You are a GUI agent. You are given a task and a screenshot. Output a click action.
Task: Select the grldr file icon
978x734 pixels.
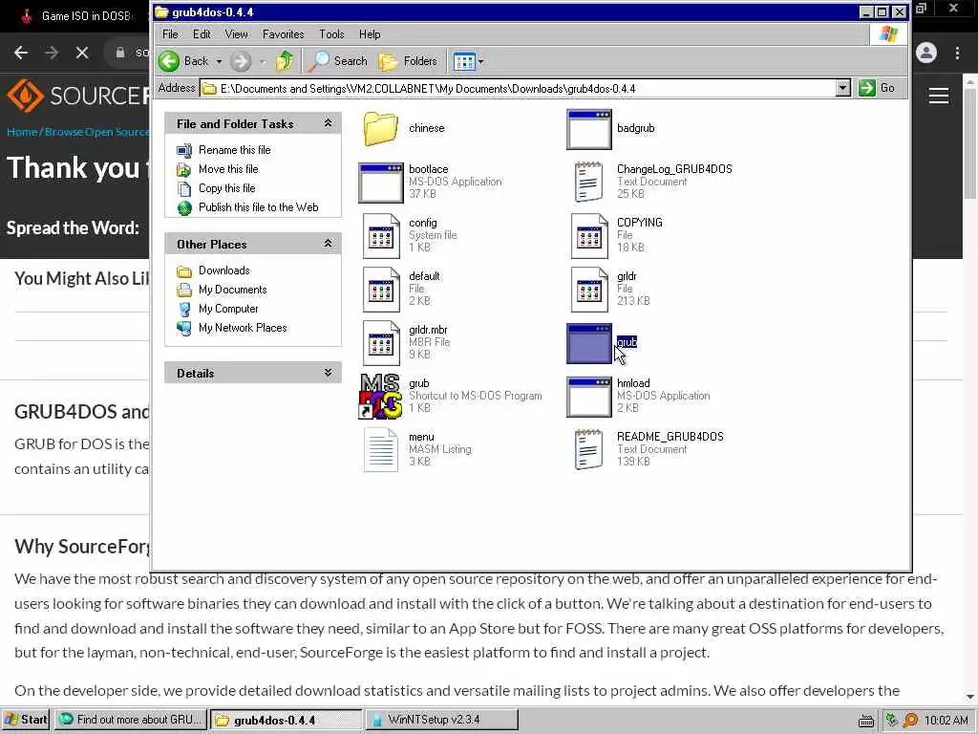589,290
